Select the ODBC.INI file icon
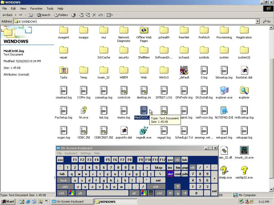This screenshot has width=274, height=205. pyautogui.click(x=83, y=130)
